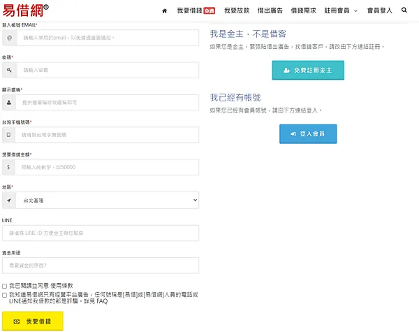Click the location arrow icon beside region

9,200
